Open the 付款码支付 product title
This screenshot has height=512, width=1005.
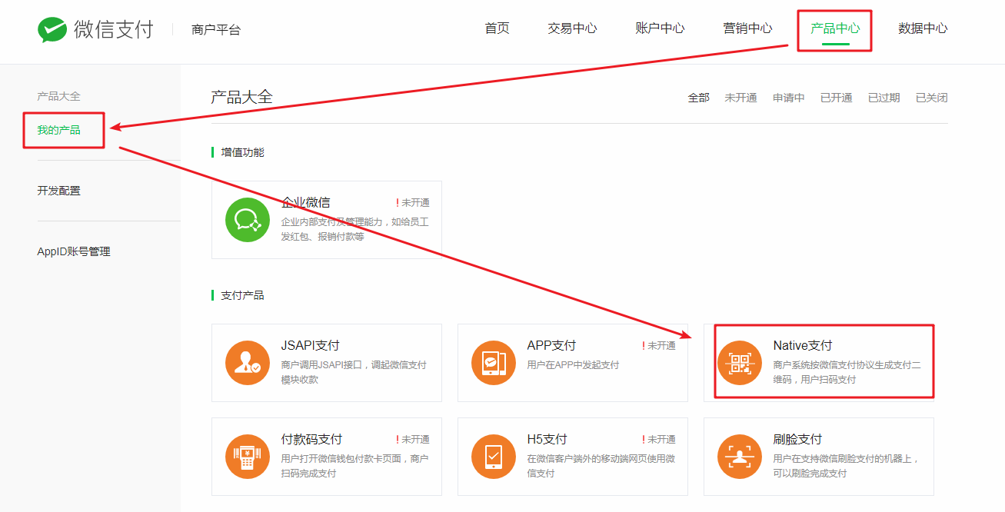(x=312, y=439)
